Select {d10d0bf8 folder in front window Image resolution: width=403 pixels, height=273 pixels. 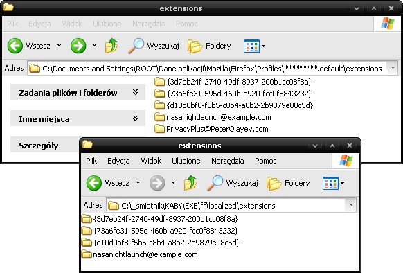point(161,243)
